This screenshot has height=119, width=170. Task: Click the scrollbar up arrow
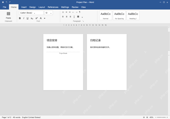click(x=169, y=28)
